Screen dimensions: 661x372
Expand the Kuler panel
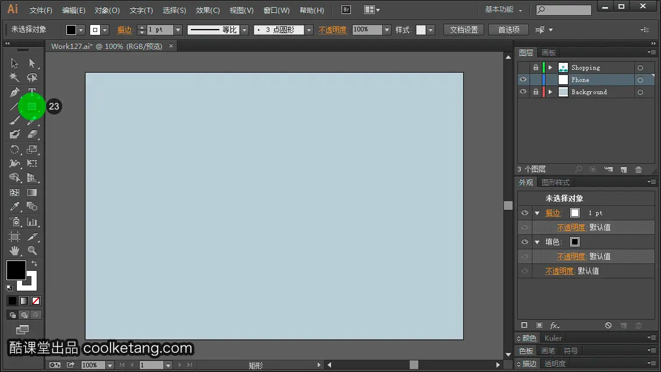tap(553, 338)
